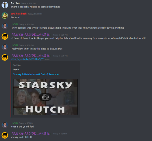The width and height of the screenshot is (152, 141).
Task: Click the Ascriber username
Action: [x=15, y=3]
